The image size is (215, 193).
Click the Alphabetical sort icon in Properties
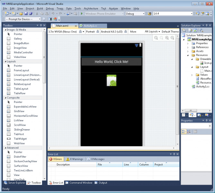click(189, 131)
